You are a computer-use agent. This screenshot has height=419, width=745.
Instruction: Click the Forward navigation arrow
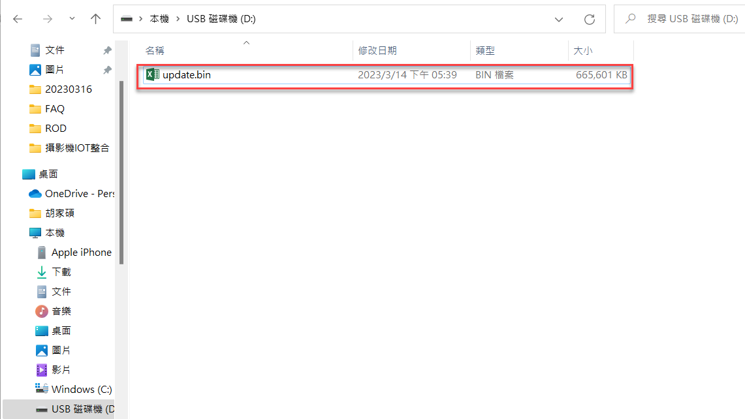click(x=47, y=20)
